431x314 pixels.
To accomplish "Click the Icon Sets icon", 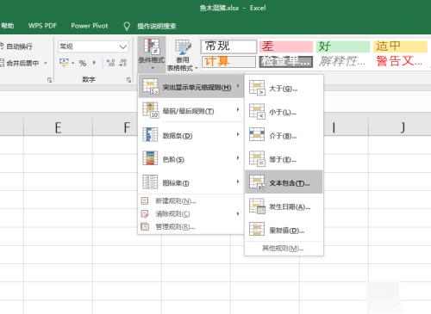I will click(x=150, y=182).
